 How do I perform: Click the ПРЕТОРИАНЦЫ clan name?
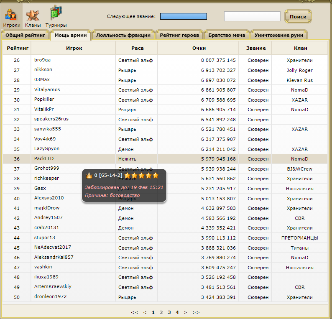tap(300, 238)
